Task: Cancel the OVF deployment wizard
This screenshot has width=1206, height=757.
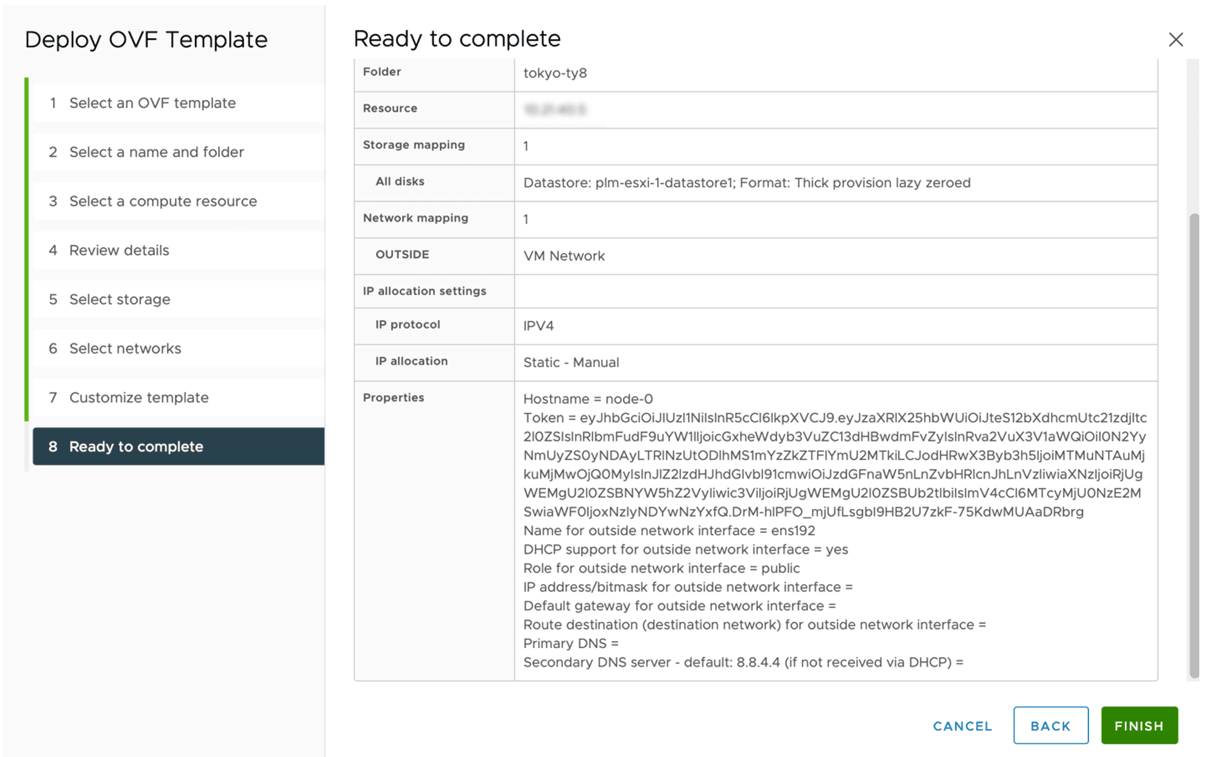Action: [x=962, y=725]
